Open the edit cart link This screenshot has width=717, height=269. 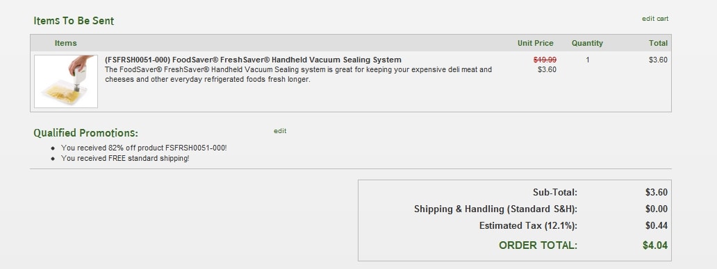(654, 19)
